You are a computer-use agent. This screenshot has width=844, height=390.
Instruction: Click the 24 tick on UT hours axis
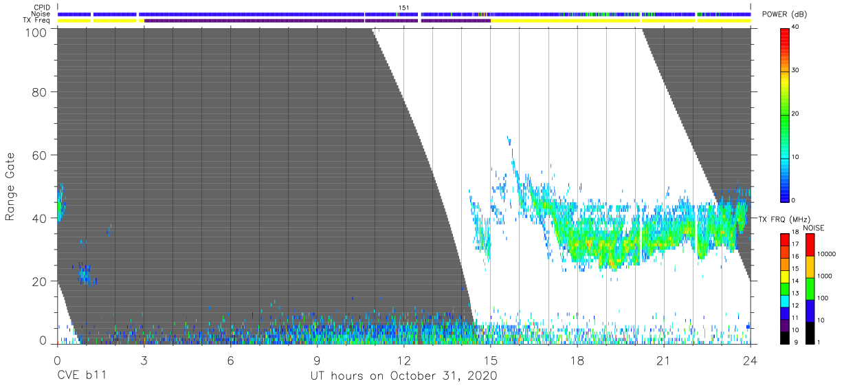pos(751,360)
